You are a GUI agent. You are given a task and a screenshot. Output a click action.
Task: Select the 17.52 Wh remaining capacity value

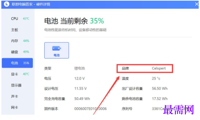coord(160,99)
